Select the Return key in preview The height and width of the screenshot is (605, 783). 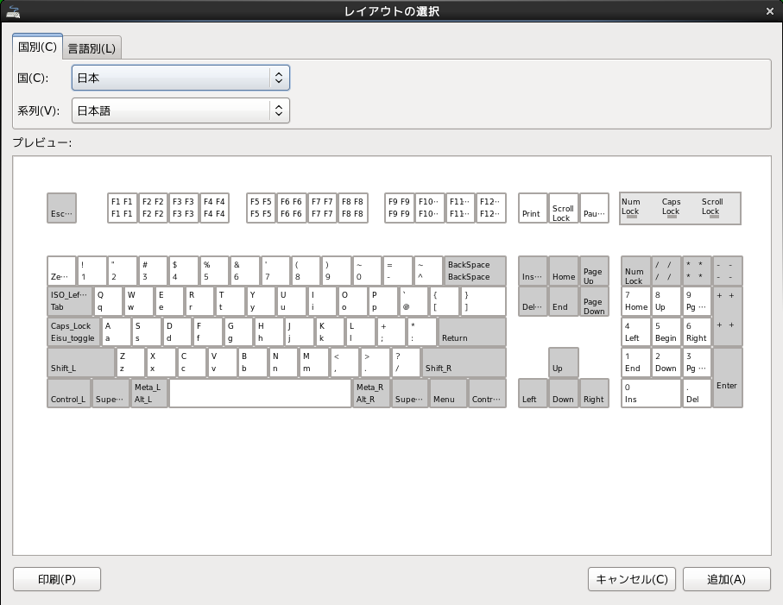tap(471, 332)
